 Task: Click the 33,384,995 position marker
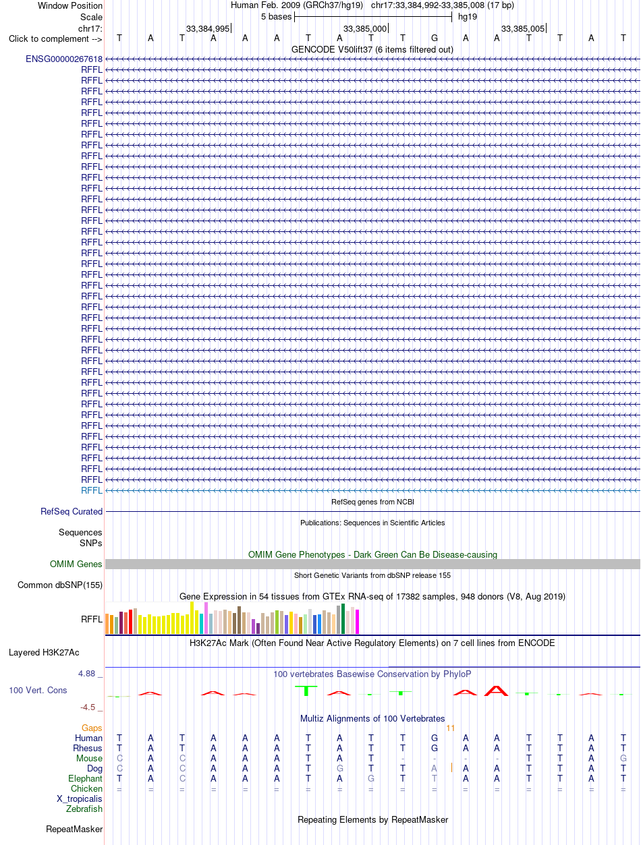point(208,28)
